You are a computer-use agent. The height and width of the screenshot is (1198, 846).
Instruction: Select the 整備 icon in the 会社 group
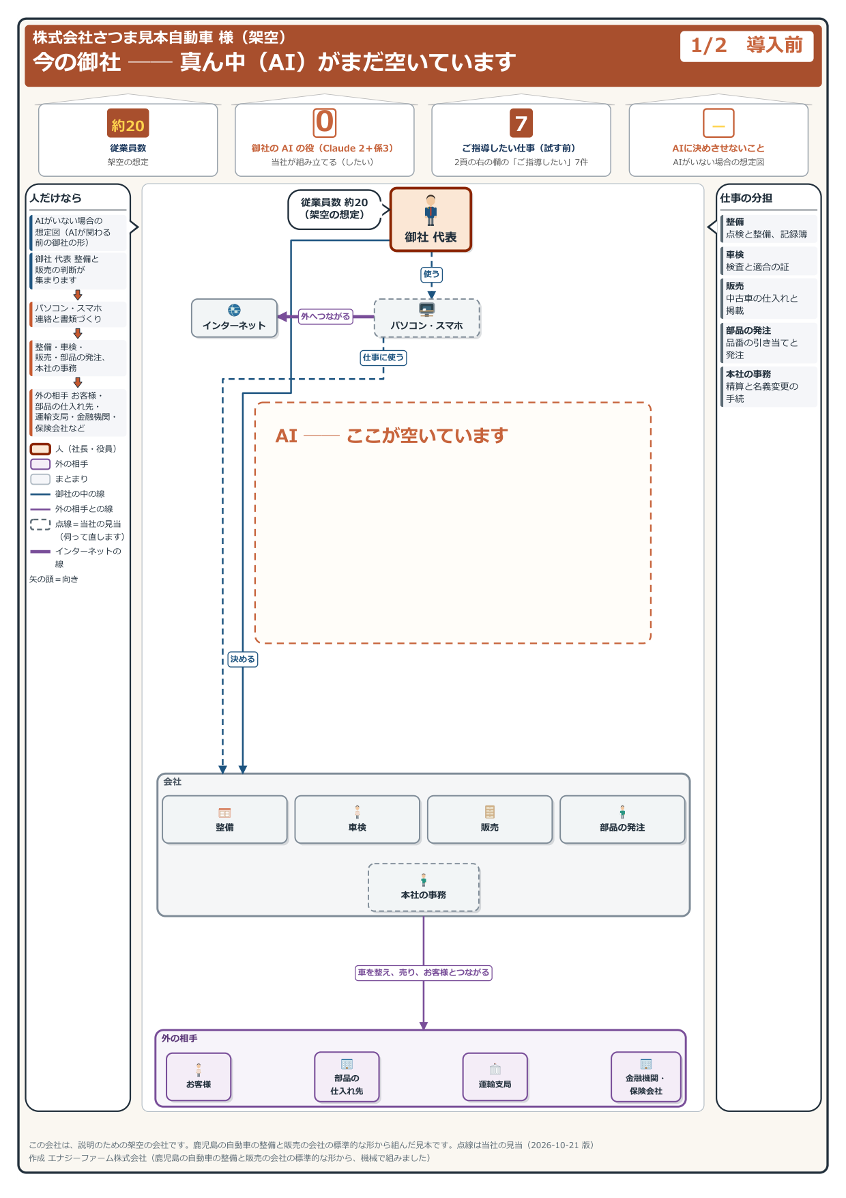point(224,812)
